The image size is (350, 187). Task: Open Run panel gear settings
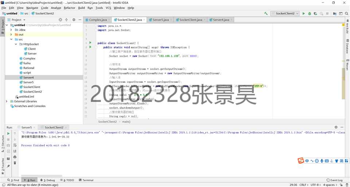pos(336,127)
